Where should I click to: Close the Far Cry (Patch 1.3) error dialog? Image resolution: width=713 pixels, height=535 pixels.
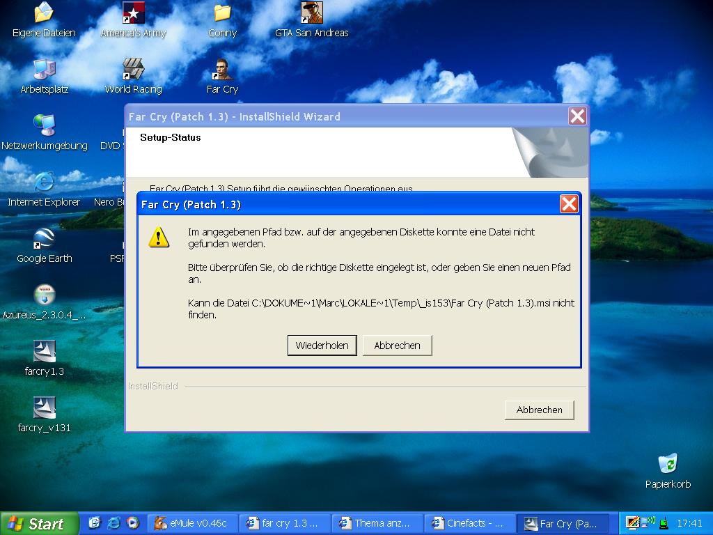pos(569,204)
